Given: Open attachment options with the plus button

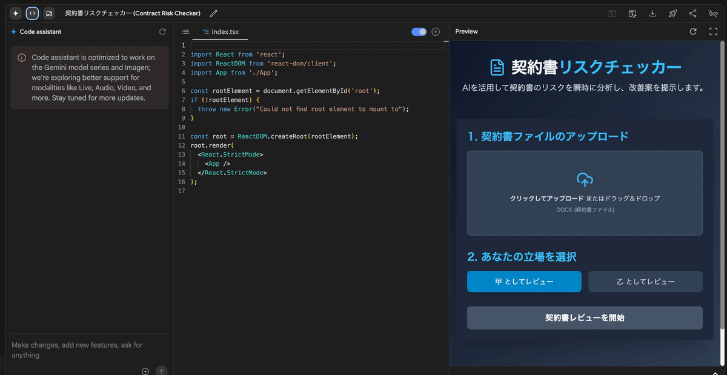Looking at the screenshot, I should (x=145, y=371).
